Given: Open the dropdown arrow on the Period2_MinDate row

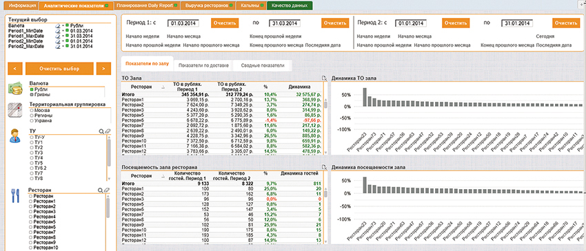Looking at the screenshot, I should click(x=63, y=41).
